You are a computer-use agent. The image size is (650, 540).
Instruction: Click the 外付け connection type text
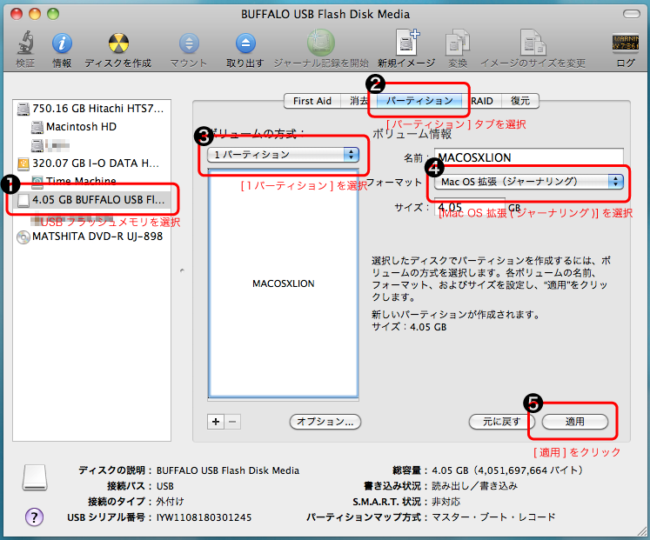pos(170,502)
